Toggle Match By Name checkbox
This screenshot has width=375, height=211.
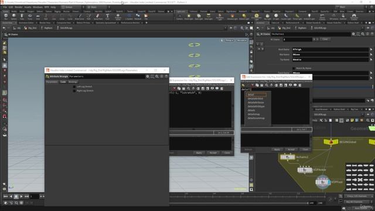click(x=294, y=69)
